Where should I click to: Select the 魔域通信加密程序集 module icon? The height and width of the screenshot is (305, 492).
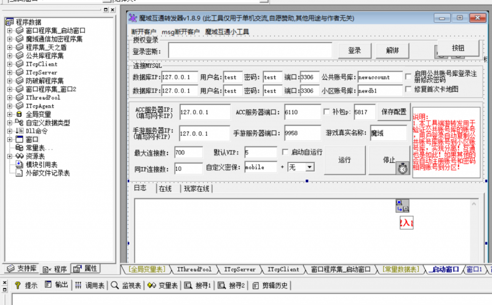[x=20, y=39]
